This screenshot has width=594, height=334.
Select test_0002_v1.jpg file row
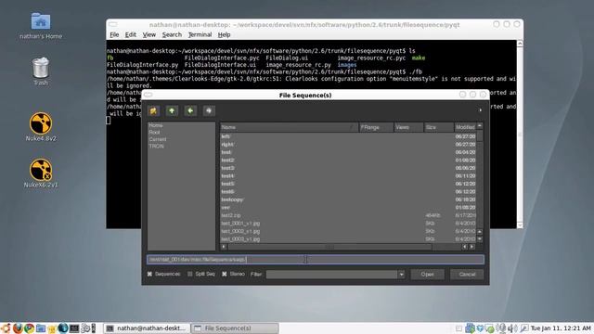[348, 231]
